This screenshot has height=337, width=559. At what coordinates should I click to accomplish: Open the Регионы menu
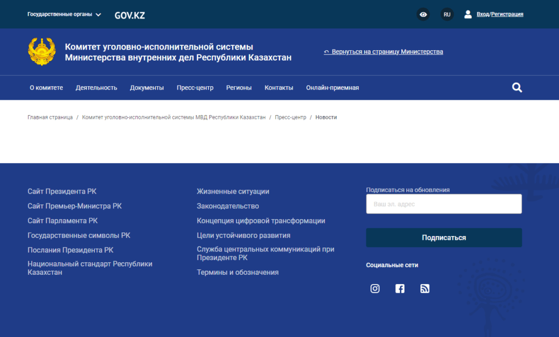pyautogui.click(x=239, y=88)
